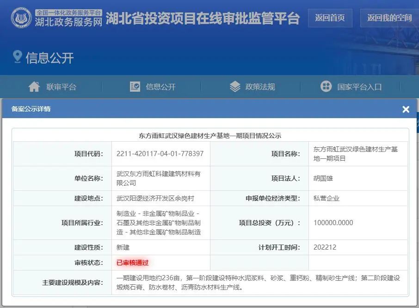Click the 政策法规 layers icon
The width and height of the screenshot is (419, 308).
tap(235, 87)
